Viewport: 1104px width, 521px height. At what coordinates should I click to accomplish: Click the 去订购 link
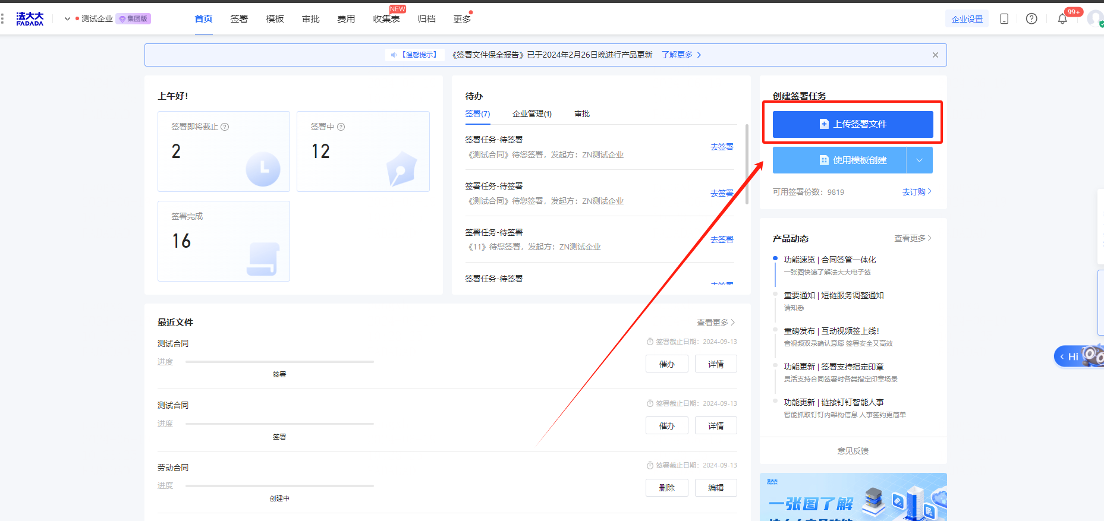tap(917, 192)
